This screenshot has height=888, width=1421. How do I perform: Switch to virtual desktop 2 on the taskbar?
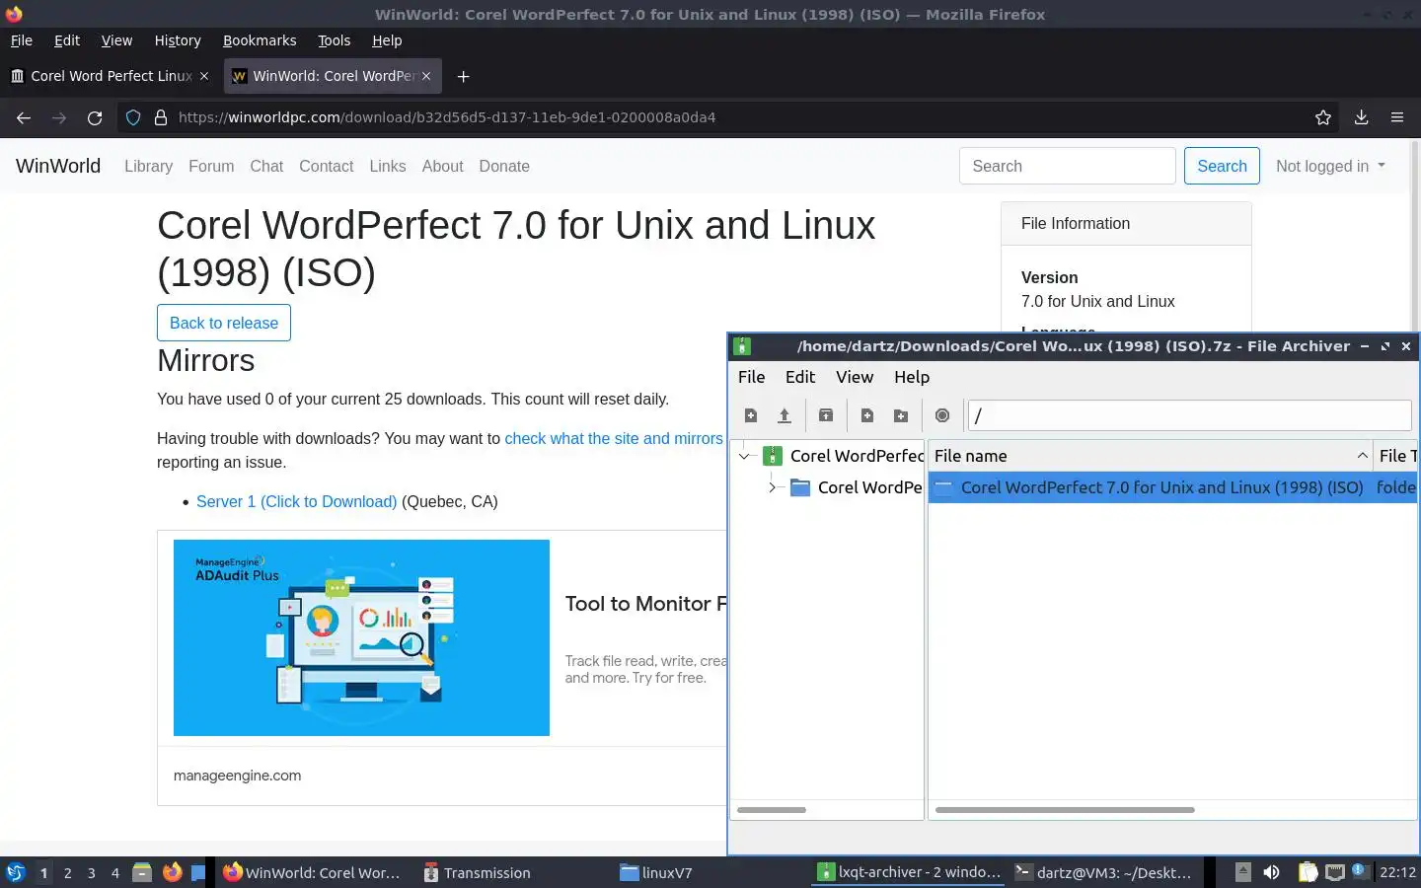tap(67, 872)
